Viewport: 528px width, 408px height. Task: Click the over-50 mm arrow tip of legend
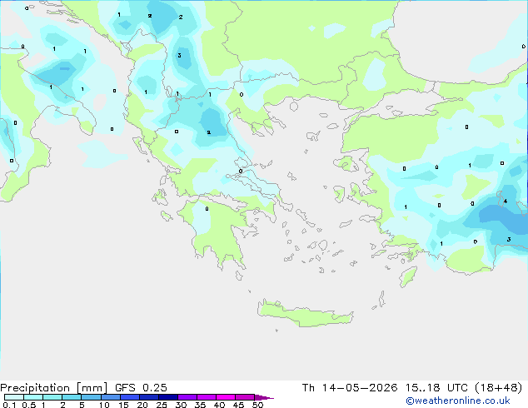pyautogui.click(x=264, y=397)
